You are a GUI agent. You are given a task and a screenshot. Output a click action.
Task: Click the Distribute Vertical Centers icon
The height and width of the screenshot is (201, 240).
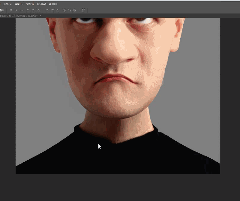tap(52, 10)
